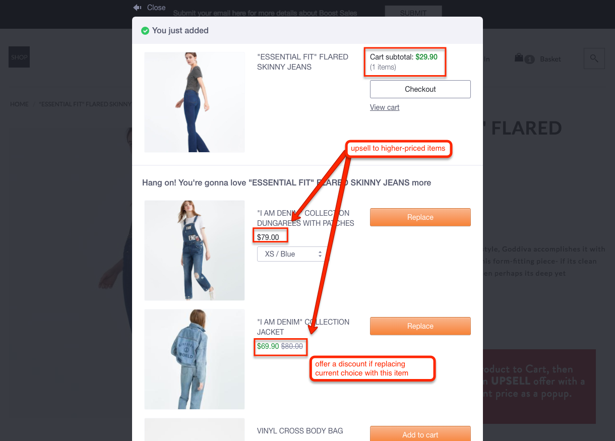The image size is (615, 441).
Task: Replace with I Am Denim Jacket
Action: [420, 326]
